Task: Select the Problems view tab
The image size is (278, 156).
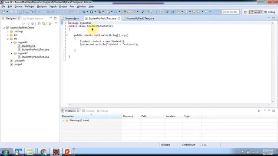Action: pyautogui.click(x=70, y=111)
